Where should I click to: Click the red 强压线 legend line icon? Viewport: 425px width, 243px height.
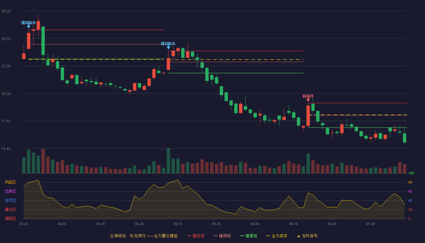click(189, 236)
